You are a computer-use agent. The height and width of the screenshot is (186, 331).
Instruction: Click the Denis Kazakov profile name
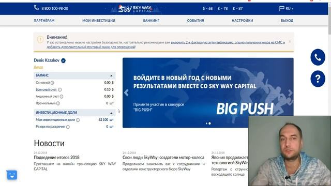tap(47, 60)
